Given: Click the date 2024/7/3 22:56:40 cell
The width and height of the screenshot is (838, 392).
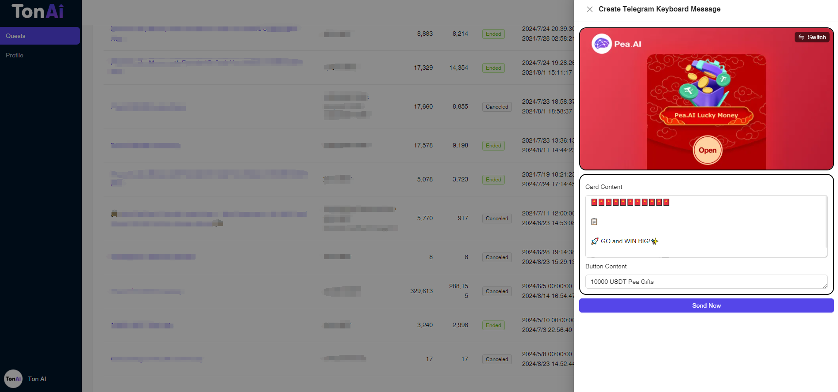Looking at the screenshot, I should point(547,330).
